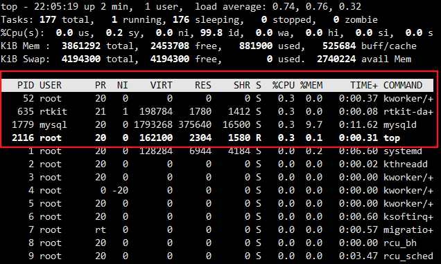Click the rtkit user name

[x=53, y=111]
